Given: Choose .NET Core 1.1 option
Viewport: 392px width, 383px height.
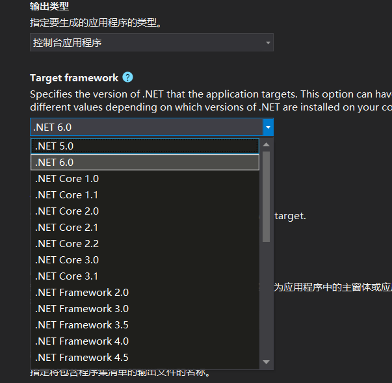Looking at the screenshot, I should coord(145,194).
